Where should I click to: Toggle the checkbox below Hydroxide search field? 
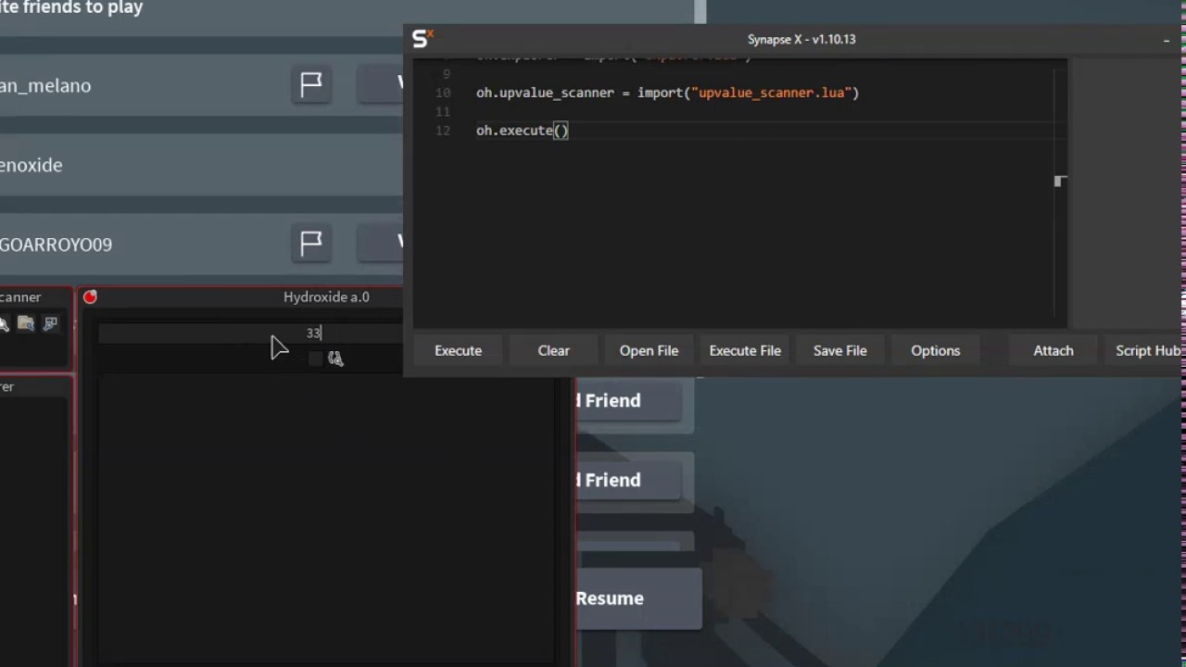(315, 359)
